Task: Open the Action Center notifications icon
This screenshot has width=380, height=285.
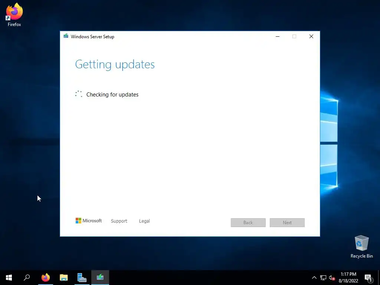Action: coord(368,278)
